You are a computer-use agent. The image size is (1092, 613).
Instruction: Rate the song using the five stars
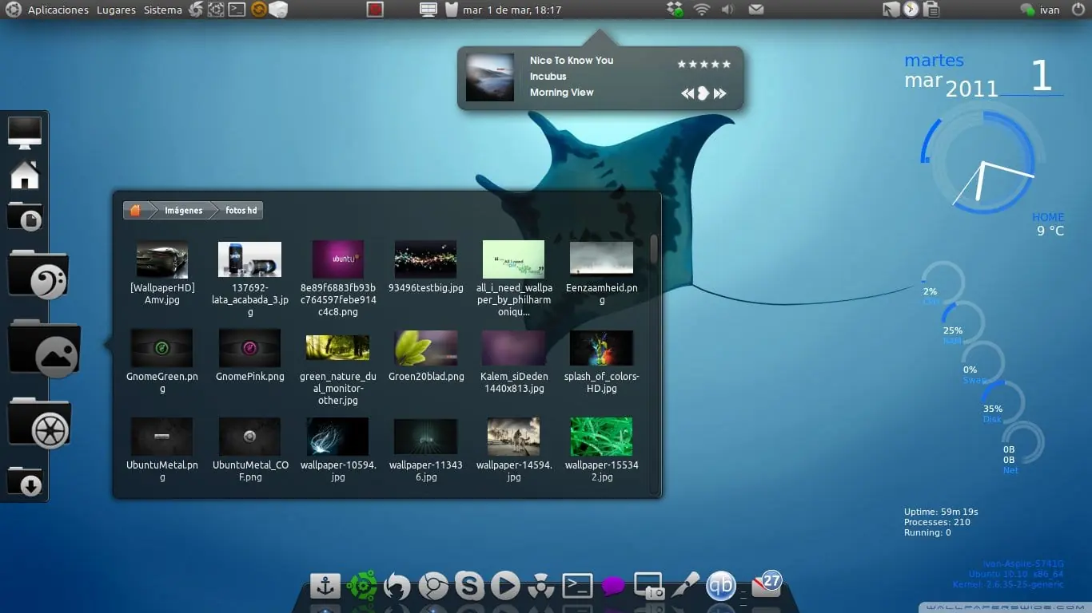pos(704,64)
